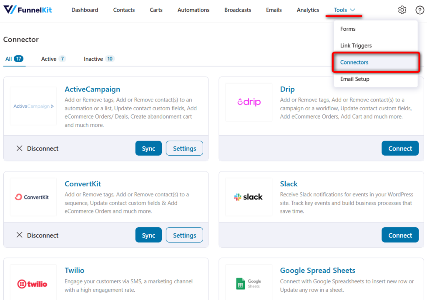Click the Google Sheets connector logo
The image size is (427, 300).
[x=249, y=283]
